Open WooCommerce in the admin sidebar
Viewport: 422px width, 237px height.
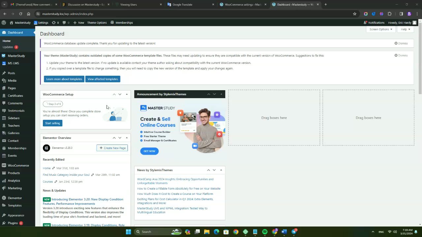click(17, 166)
